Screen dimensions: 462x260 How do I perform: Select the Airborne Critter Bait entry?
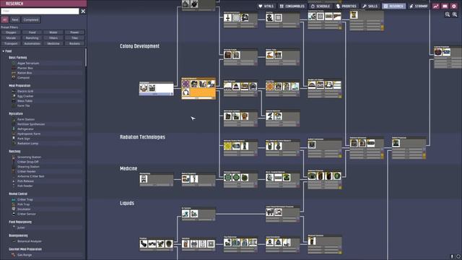click(x=46, y=176)
